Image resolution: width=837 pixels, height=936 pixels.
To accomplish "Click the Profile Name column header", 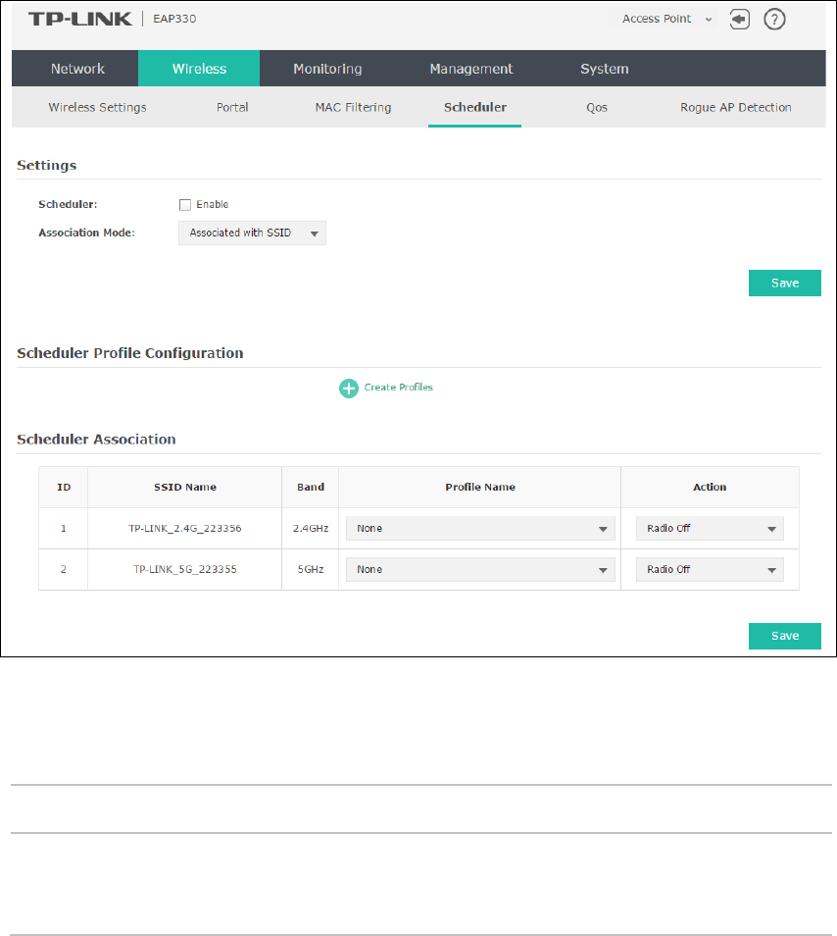I will tap(480, 487).
